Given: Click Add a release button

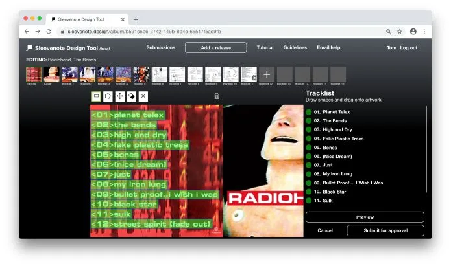Looking at the screenshot, I should pyautogui.click(x=215, y=47).
